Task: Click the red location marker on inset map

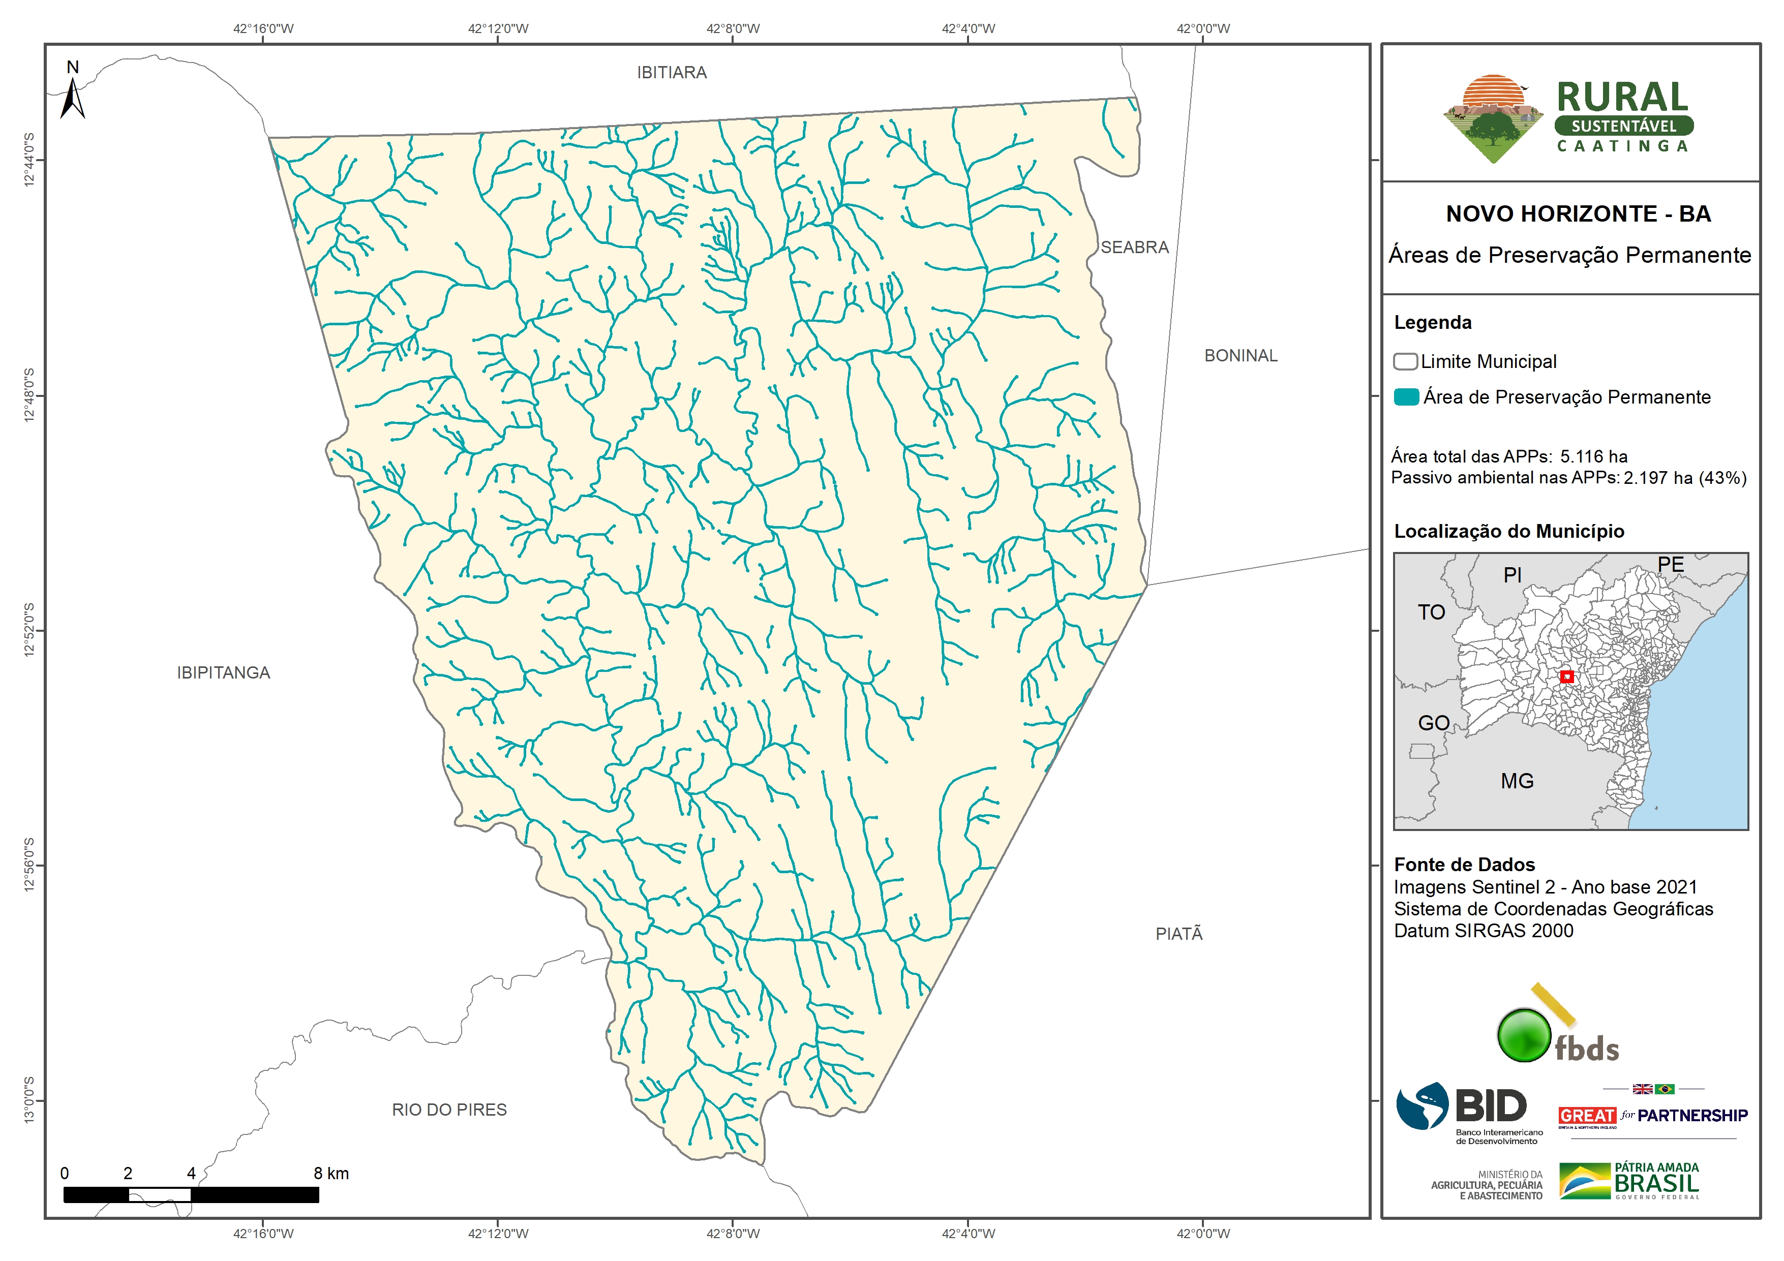Action: [x=1566, y=676]
